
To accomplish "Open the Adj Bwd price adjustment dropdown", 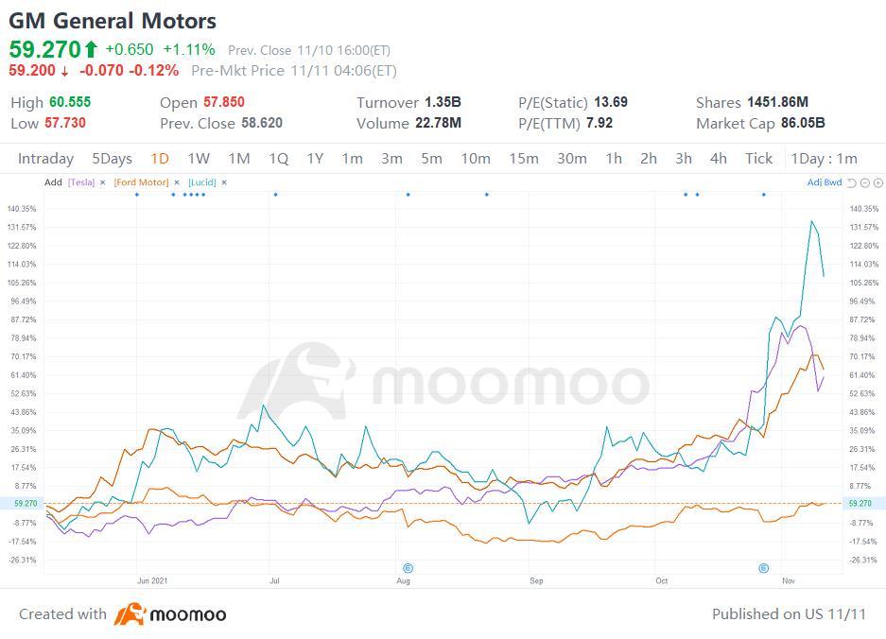I will (824, 182).
